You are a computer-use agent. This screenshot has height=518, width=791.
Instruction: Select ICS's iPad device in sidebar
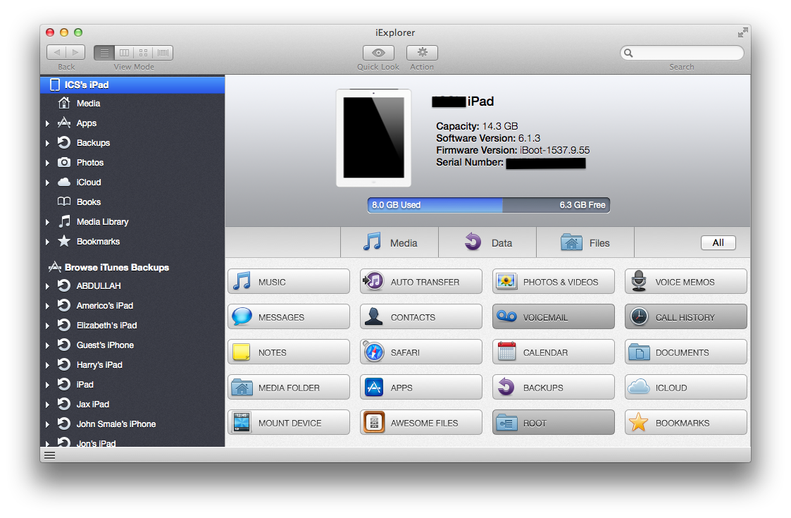point(132,85)
